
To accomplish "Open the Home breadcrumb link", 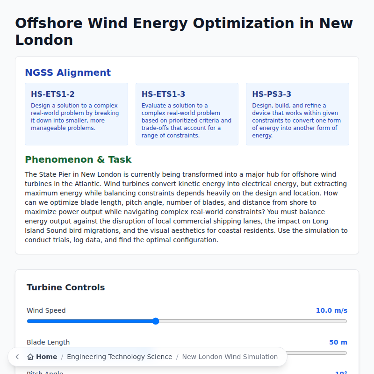I will pos(42,356).
